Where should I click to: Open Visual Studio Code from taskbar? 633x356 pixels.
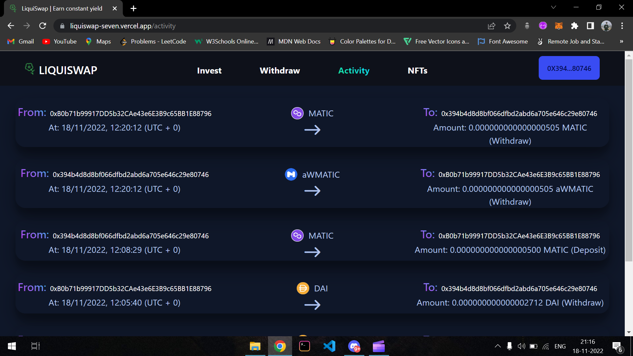coord(329,346)
